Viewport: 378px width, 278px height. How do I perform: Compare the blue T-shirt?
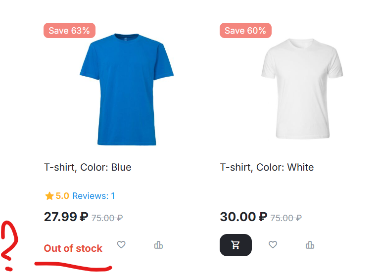[158, 245]
